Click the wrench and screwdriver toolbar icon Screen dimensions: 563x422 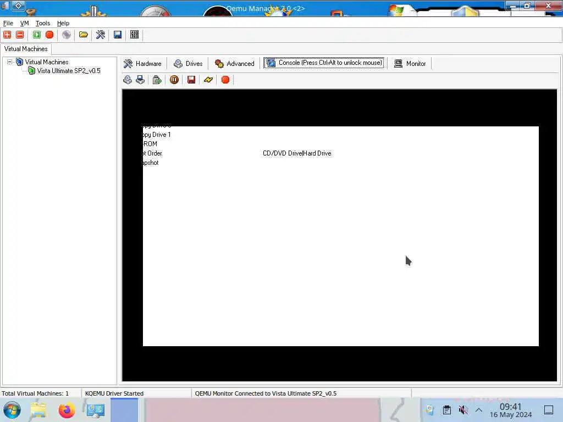[x=101, y=35]
